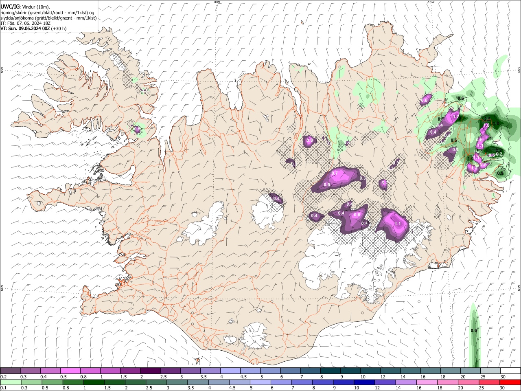Click the '15W' longitude label at top
Viewport: 521px width, 391px height.
click(x=431, y=2)
